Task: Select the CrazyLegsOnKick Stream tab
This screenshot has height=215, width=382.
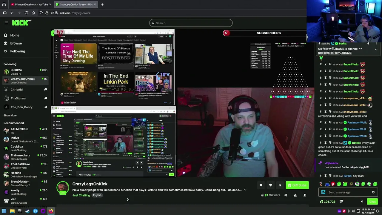Action: (x=76, y=4)
